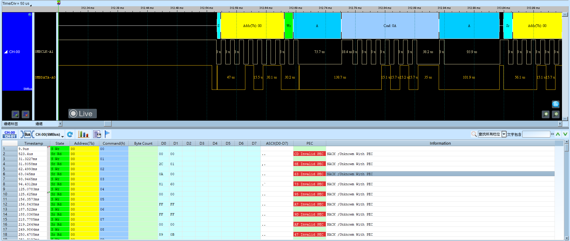Click the ASCII(D0-D7) column header

click(277, 143)
